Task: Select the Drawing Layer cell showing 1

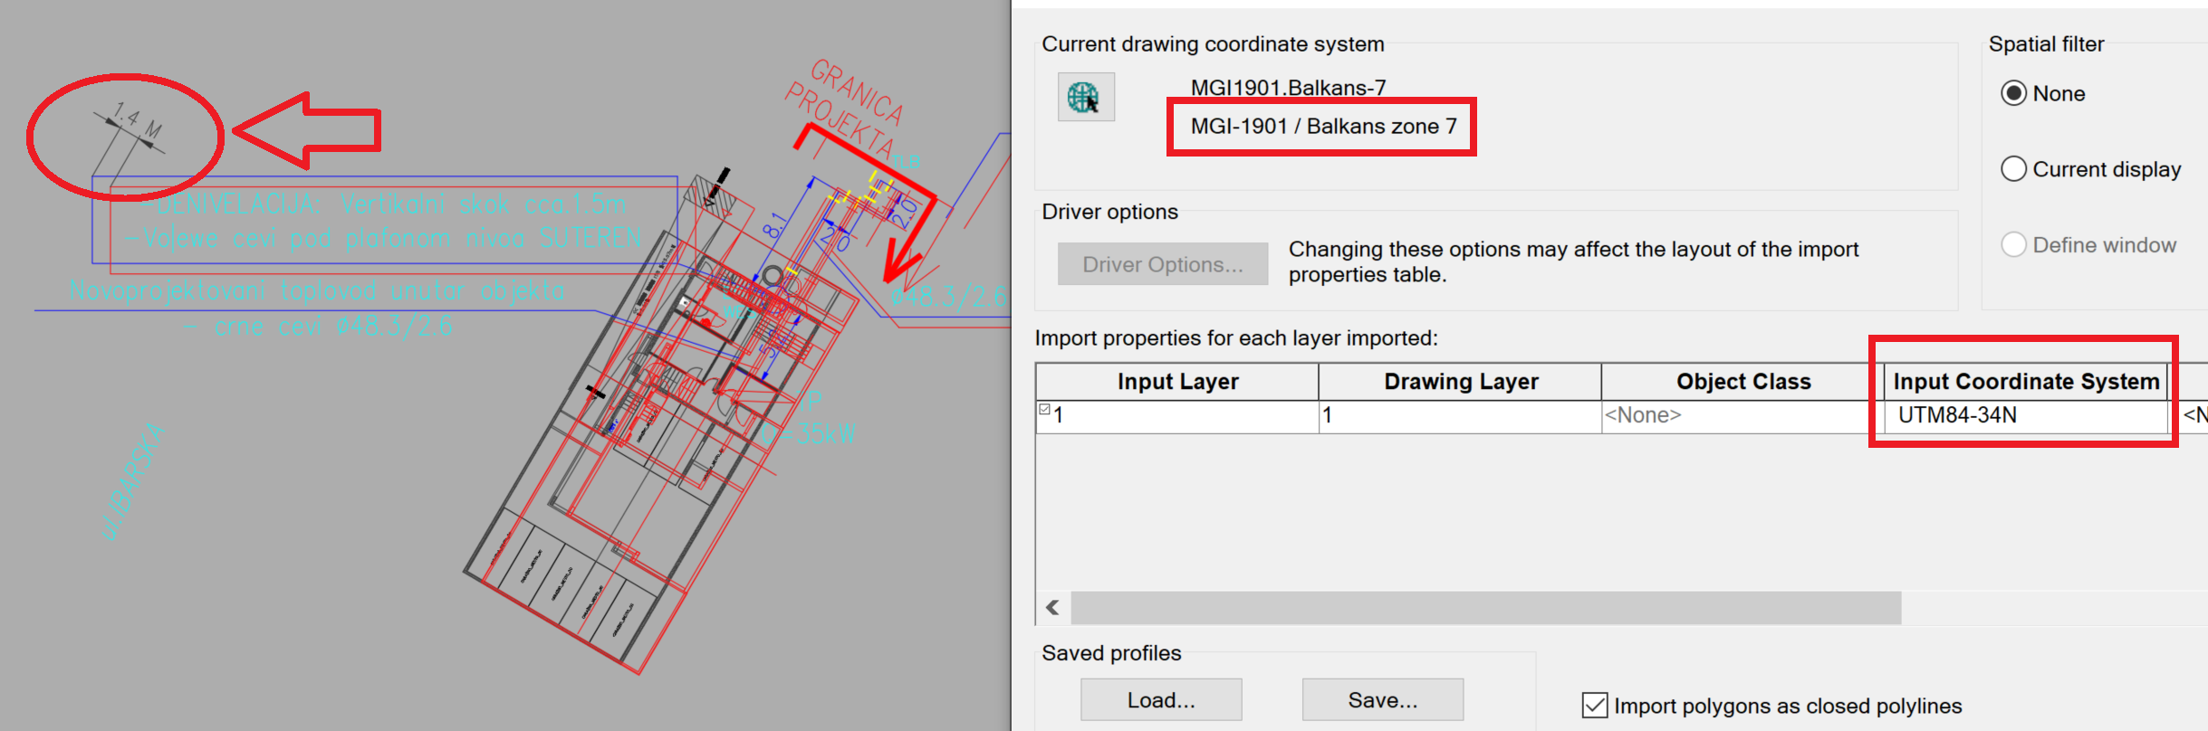Action: pos(1460,416)
